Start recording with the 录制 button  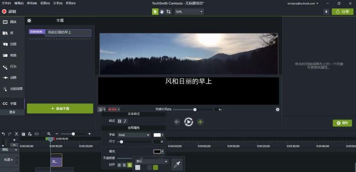click(x=9, y=12)
